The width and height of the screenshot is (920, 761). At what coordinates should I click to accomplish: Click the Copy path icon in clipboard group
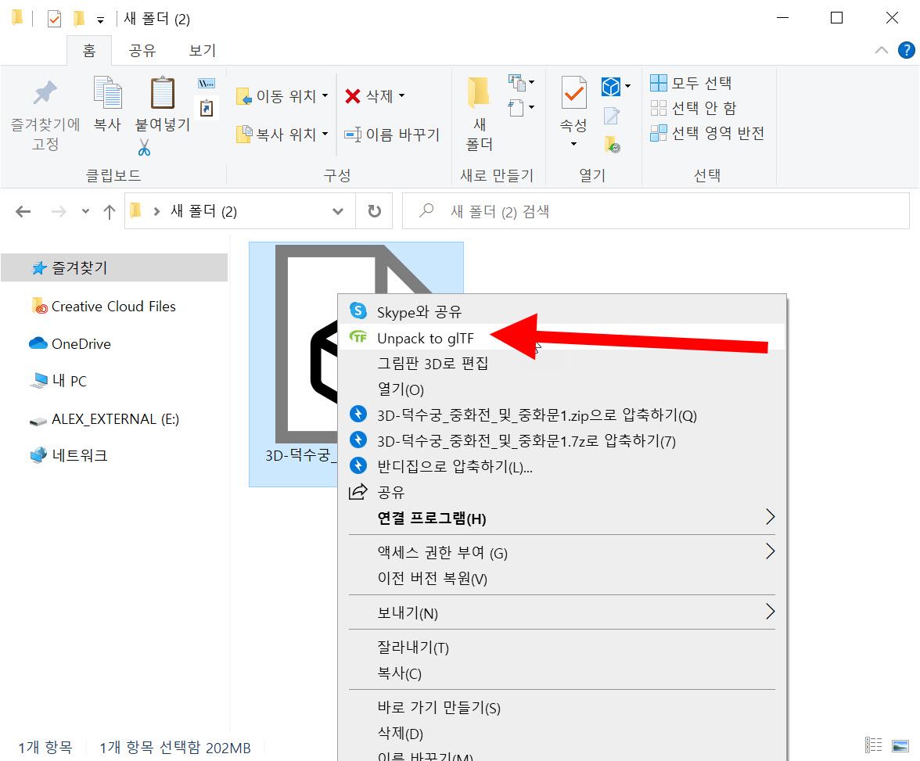[207, 84]
